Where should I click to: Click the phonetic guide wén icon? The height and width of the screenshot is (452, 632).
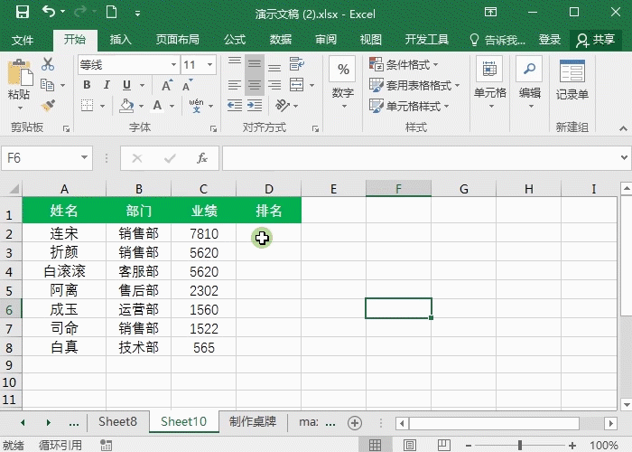pyautogui.click(x=196, y=106)
